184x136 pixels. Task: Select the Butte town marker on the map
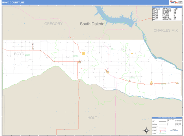point(79,62)
